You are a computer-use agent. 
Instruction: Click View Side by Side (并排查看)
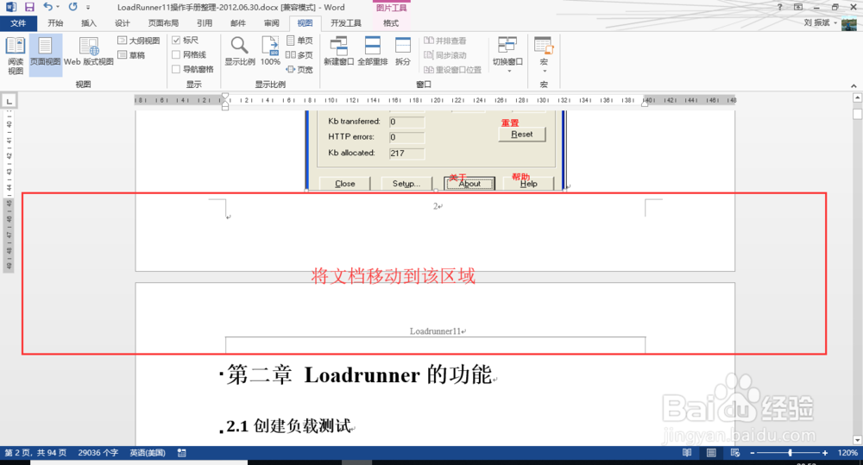click(x=445, y=41)
